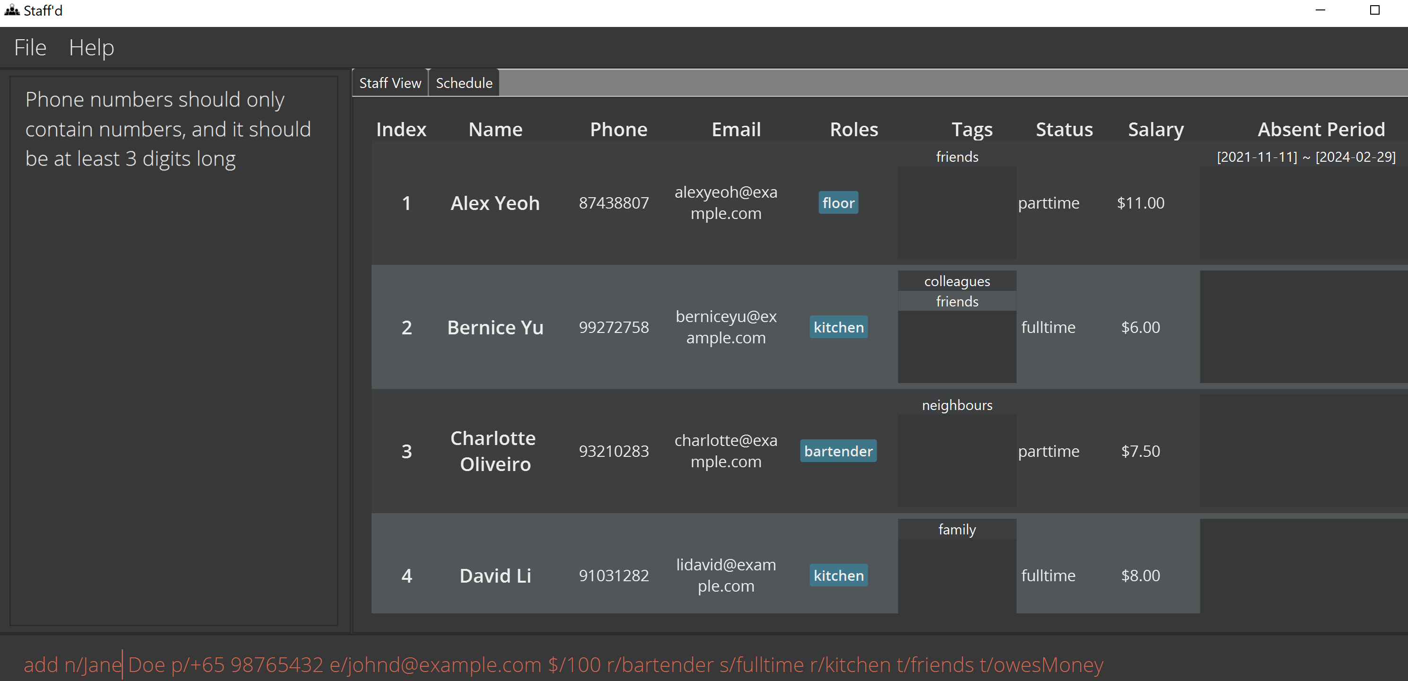Screen dimensions: 1408x681
Task: Select the Alex Yeoh staff row name
Action: 495,203
